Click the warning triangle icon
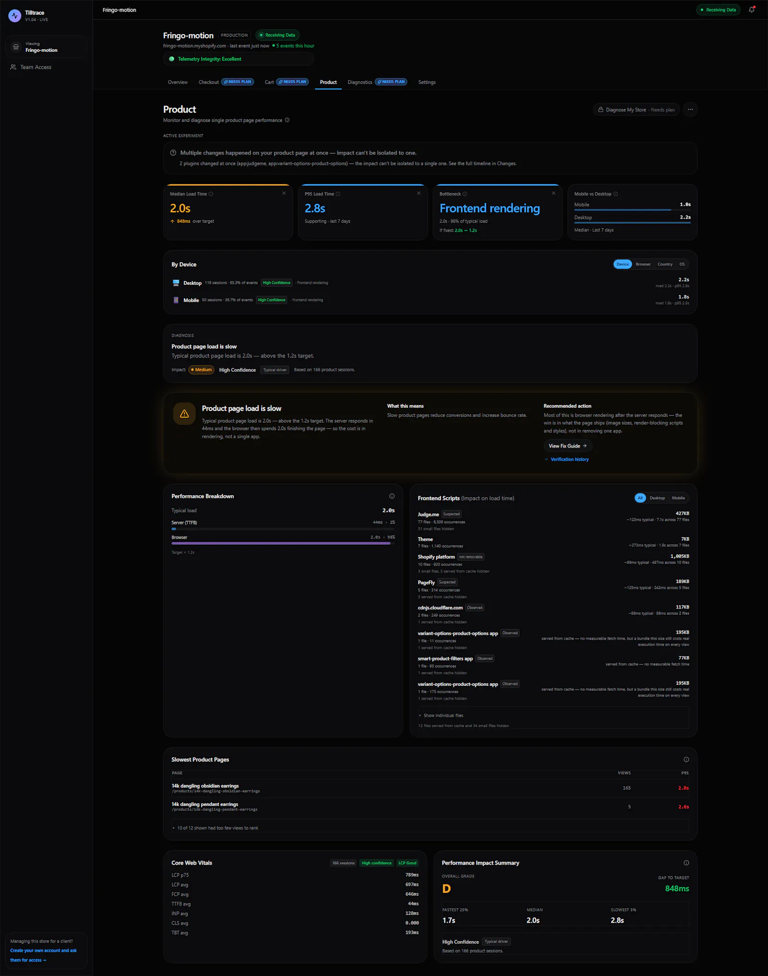The height and width of the screenshot is (976, 768). 184,414
